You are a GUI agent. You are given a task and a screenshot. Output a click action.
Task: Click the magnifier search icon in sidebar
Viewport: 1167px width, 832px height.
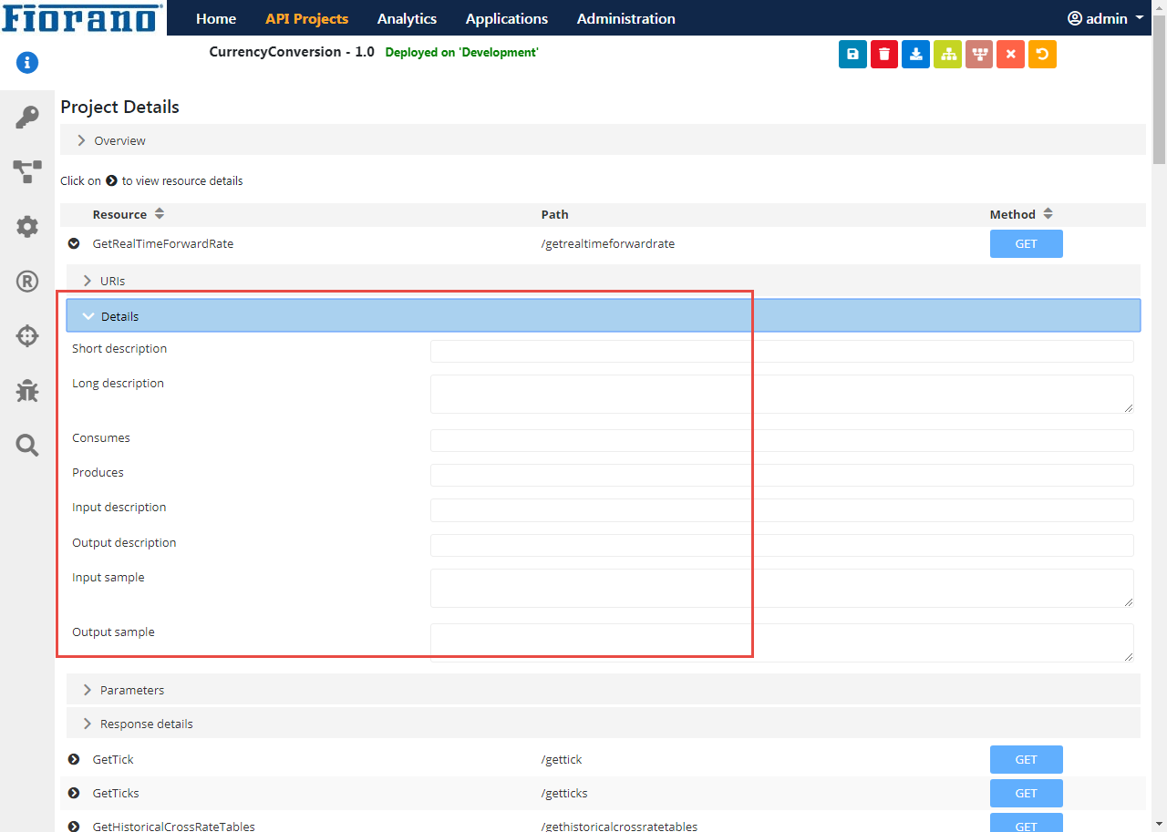pyautogui.click(x=27, y=446)
